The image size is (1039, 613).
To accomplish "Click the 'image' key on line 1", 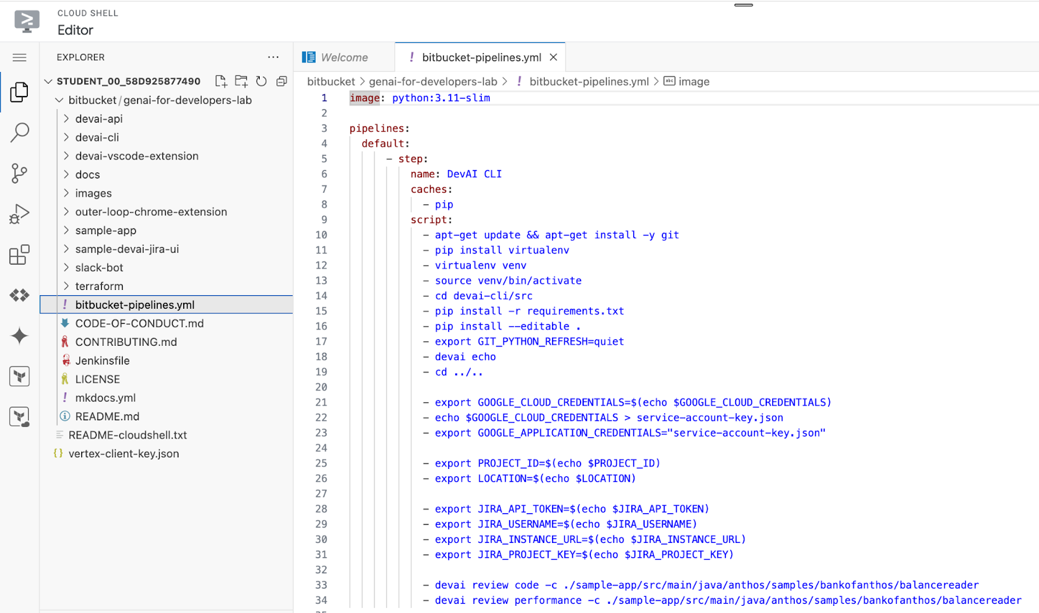I will [364, 98].
